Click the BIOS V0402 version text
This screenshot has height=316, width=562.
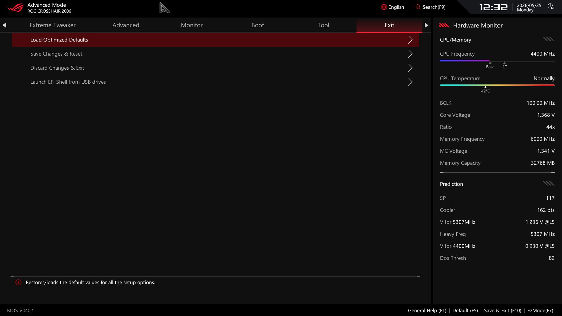pos(20,310)
